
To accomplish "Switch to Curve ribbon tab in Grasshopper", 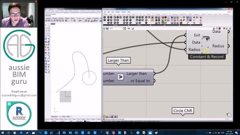I will (123, 14).
